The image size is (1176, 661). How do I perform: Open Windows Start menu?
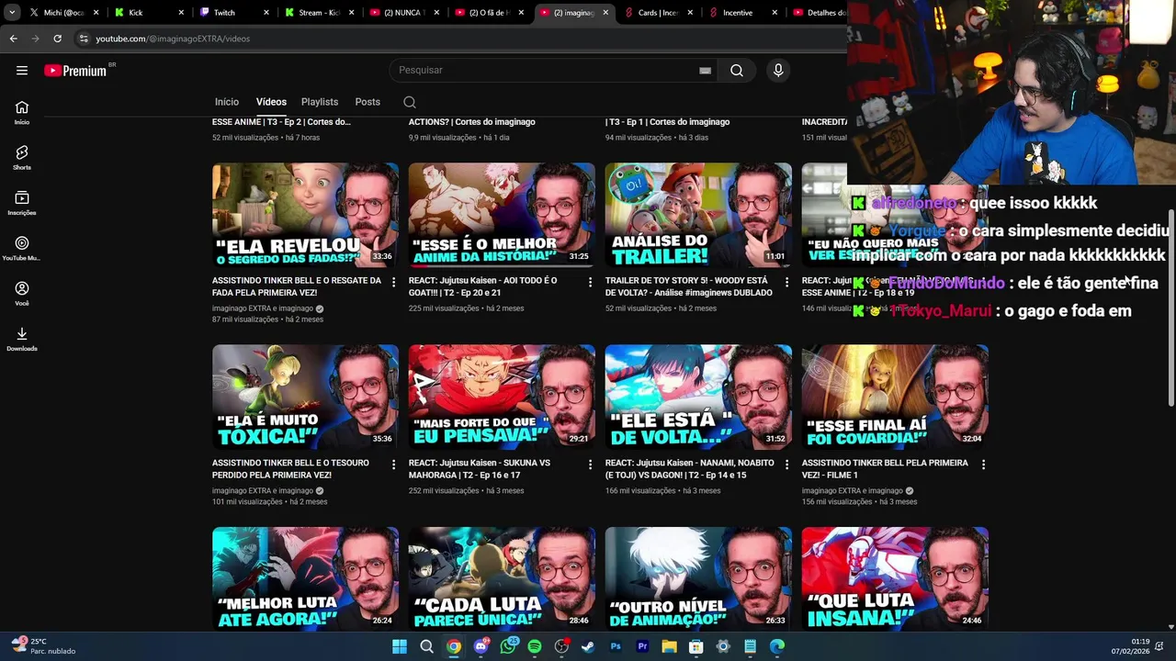[x=400, y=646]
